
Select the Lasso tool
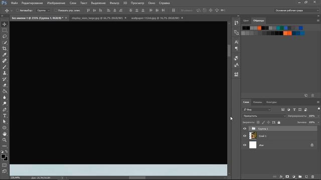(x=5, y=36)
